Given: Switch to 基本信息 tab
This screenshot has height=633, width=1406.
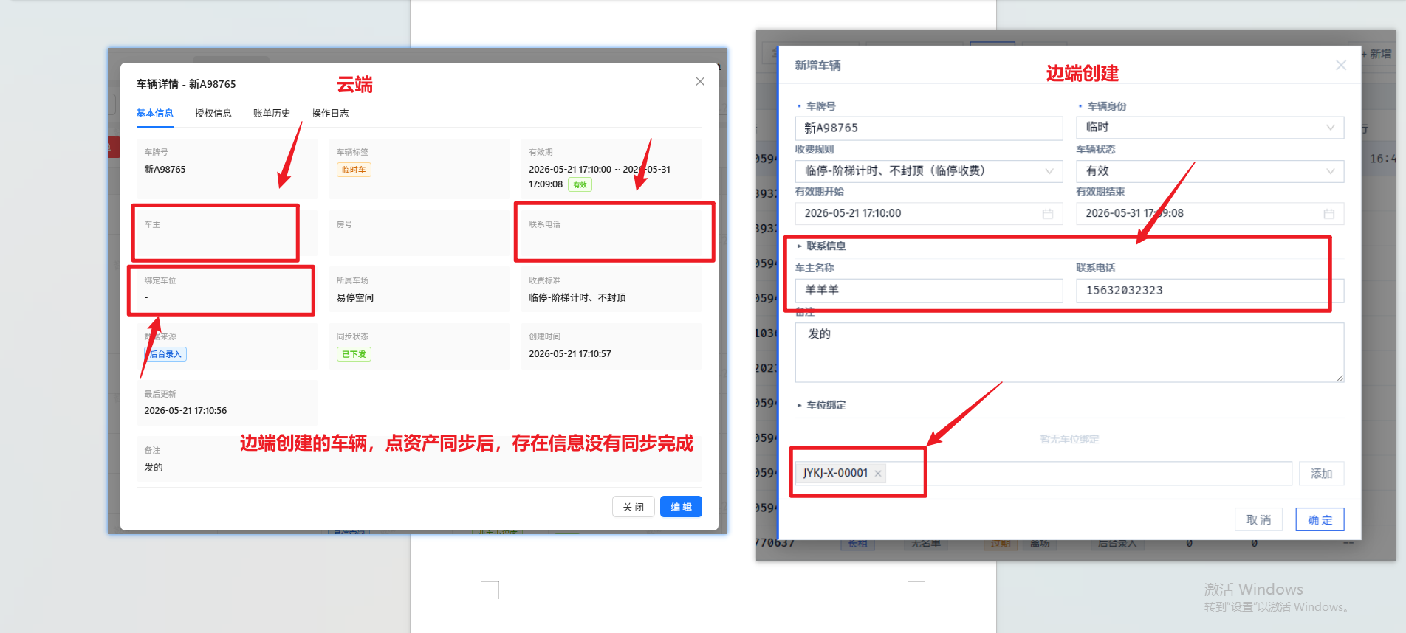Looking at the screenshot, I should click(154, 113).
